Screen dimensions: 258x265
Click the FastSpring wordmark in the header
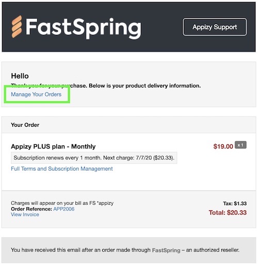[84, 28]
